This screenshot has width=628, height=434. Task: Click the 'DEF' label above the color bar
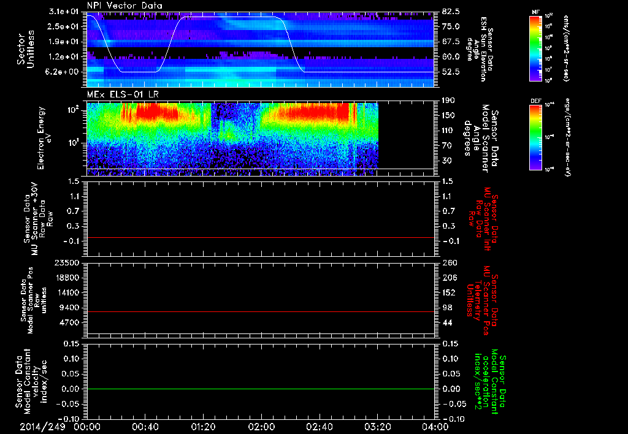click(x=536, y=101)
